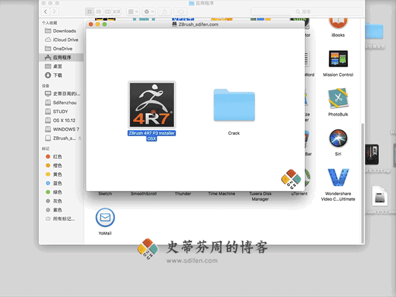Launch Siri from the applications list
The width and height of the screenshot is (396, 297).
point(338,138)
